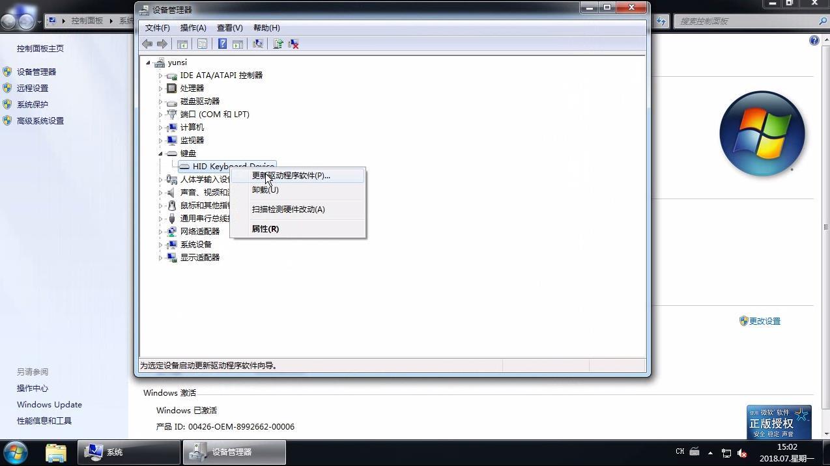This screenshot has width=830, height=466.
Task: Open 操作中心 link
Action: click(x=33, y=388)
